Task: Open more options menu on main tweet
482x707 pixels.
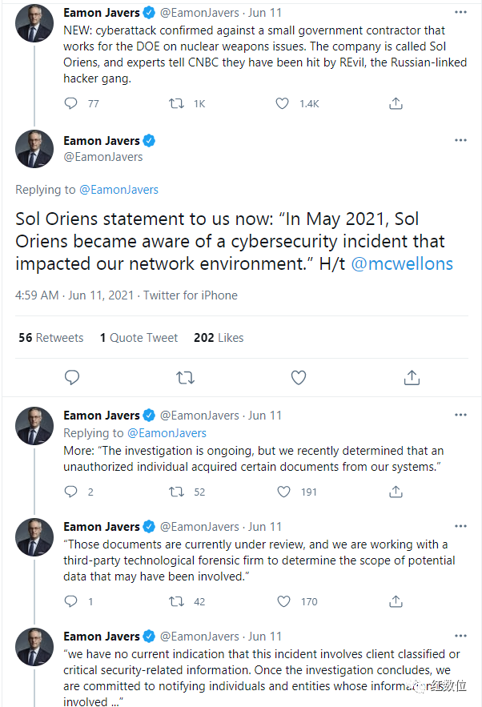Action: coord(460,140)
